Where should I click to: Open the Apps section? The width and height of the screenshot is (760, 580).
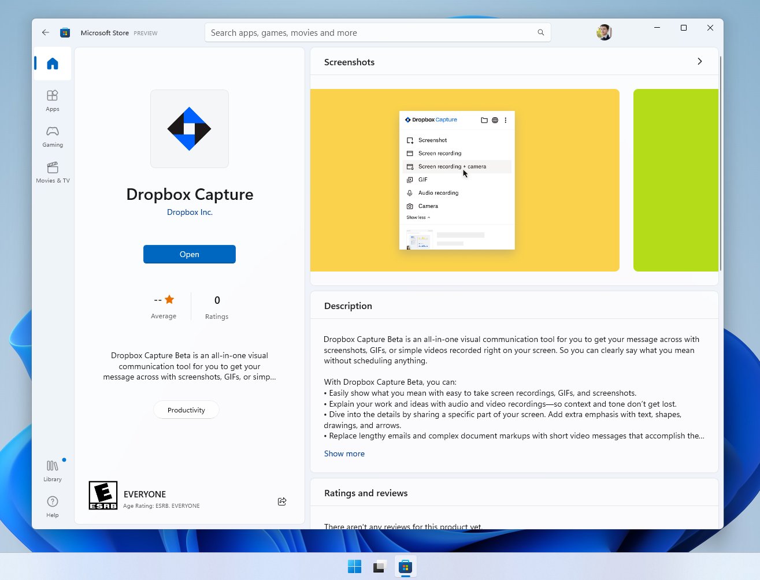click(x=53, y=101)
